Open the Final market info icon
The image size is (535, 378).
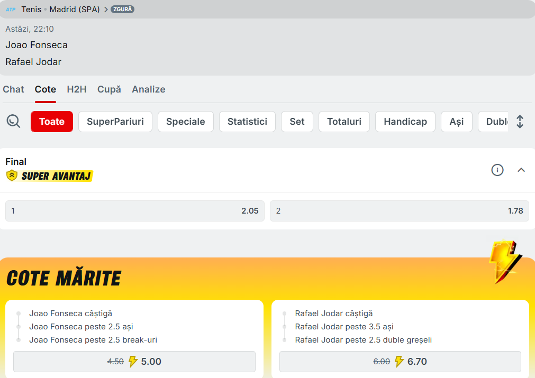[x=497, y=170]
